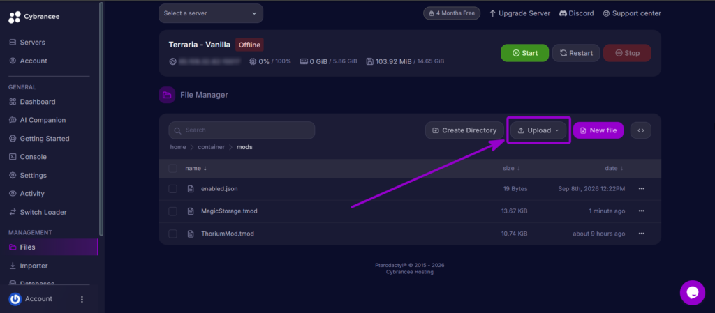
Task: Click the MagicStorage.tmod file icon
Action: 191,211
